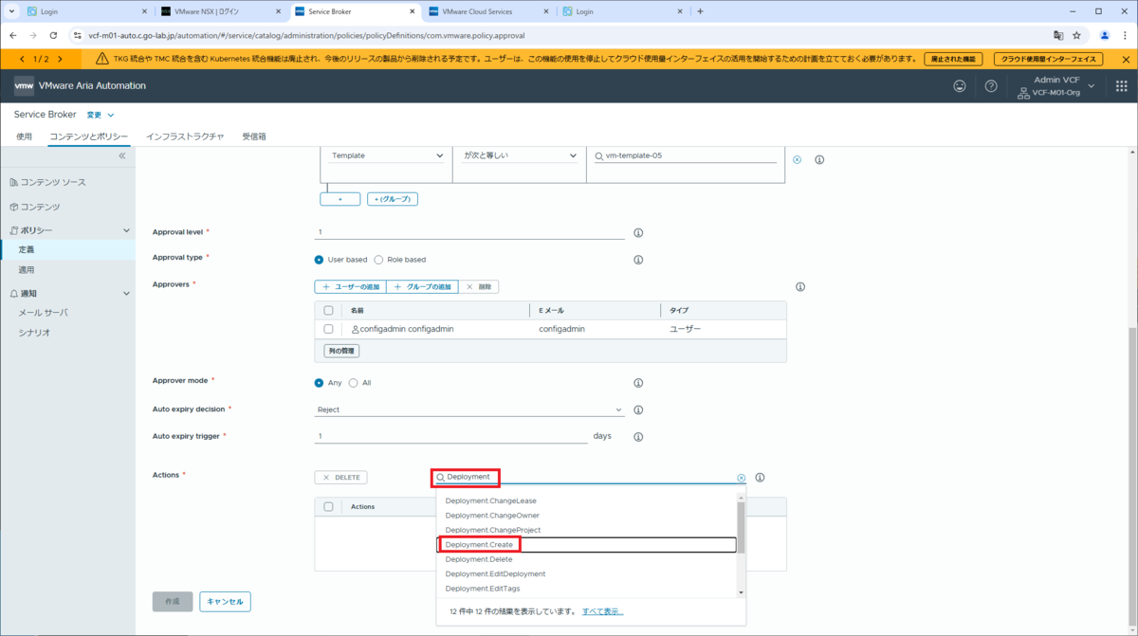The height and width of the screenshot is (636, 1138).
Task: Click the action dropdown list scrollbar
Action: (x=741, y=528)
